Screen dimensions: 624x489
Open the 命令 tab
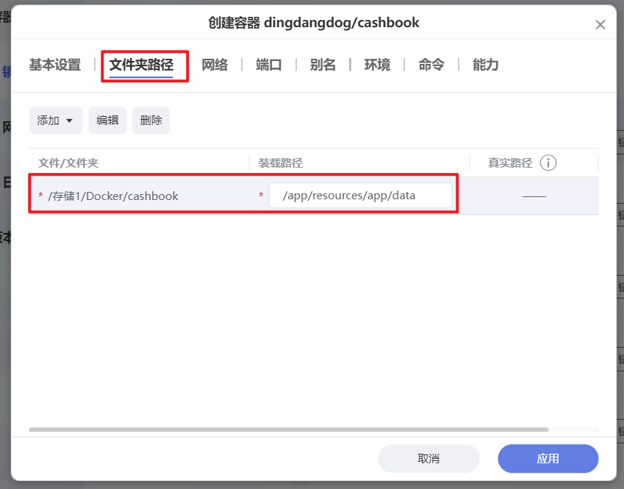tap(431, 65)
